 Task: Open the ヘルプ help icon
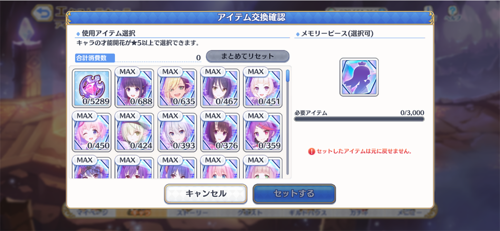click(x=452, y=13)
